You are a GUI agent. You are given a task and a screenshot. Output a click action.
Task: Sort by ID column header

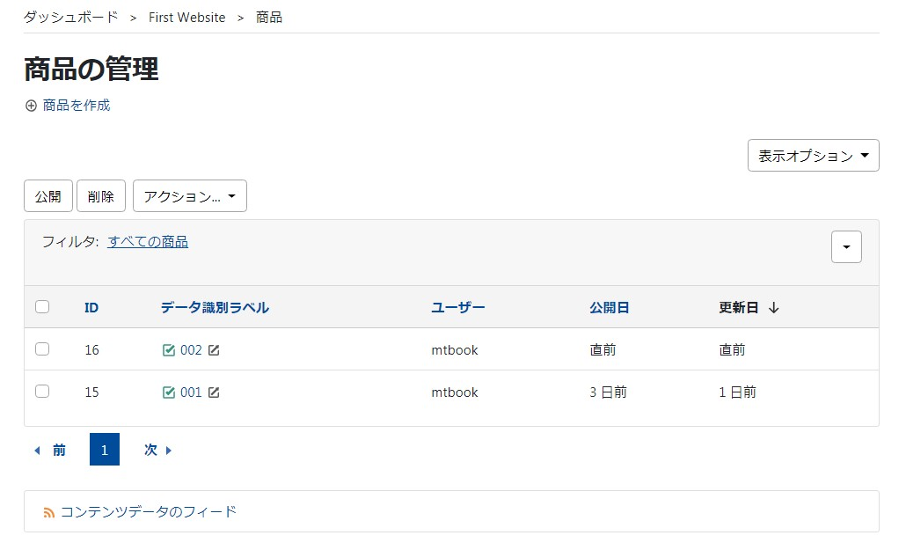click(x=91, y=308)
